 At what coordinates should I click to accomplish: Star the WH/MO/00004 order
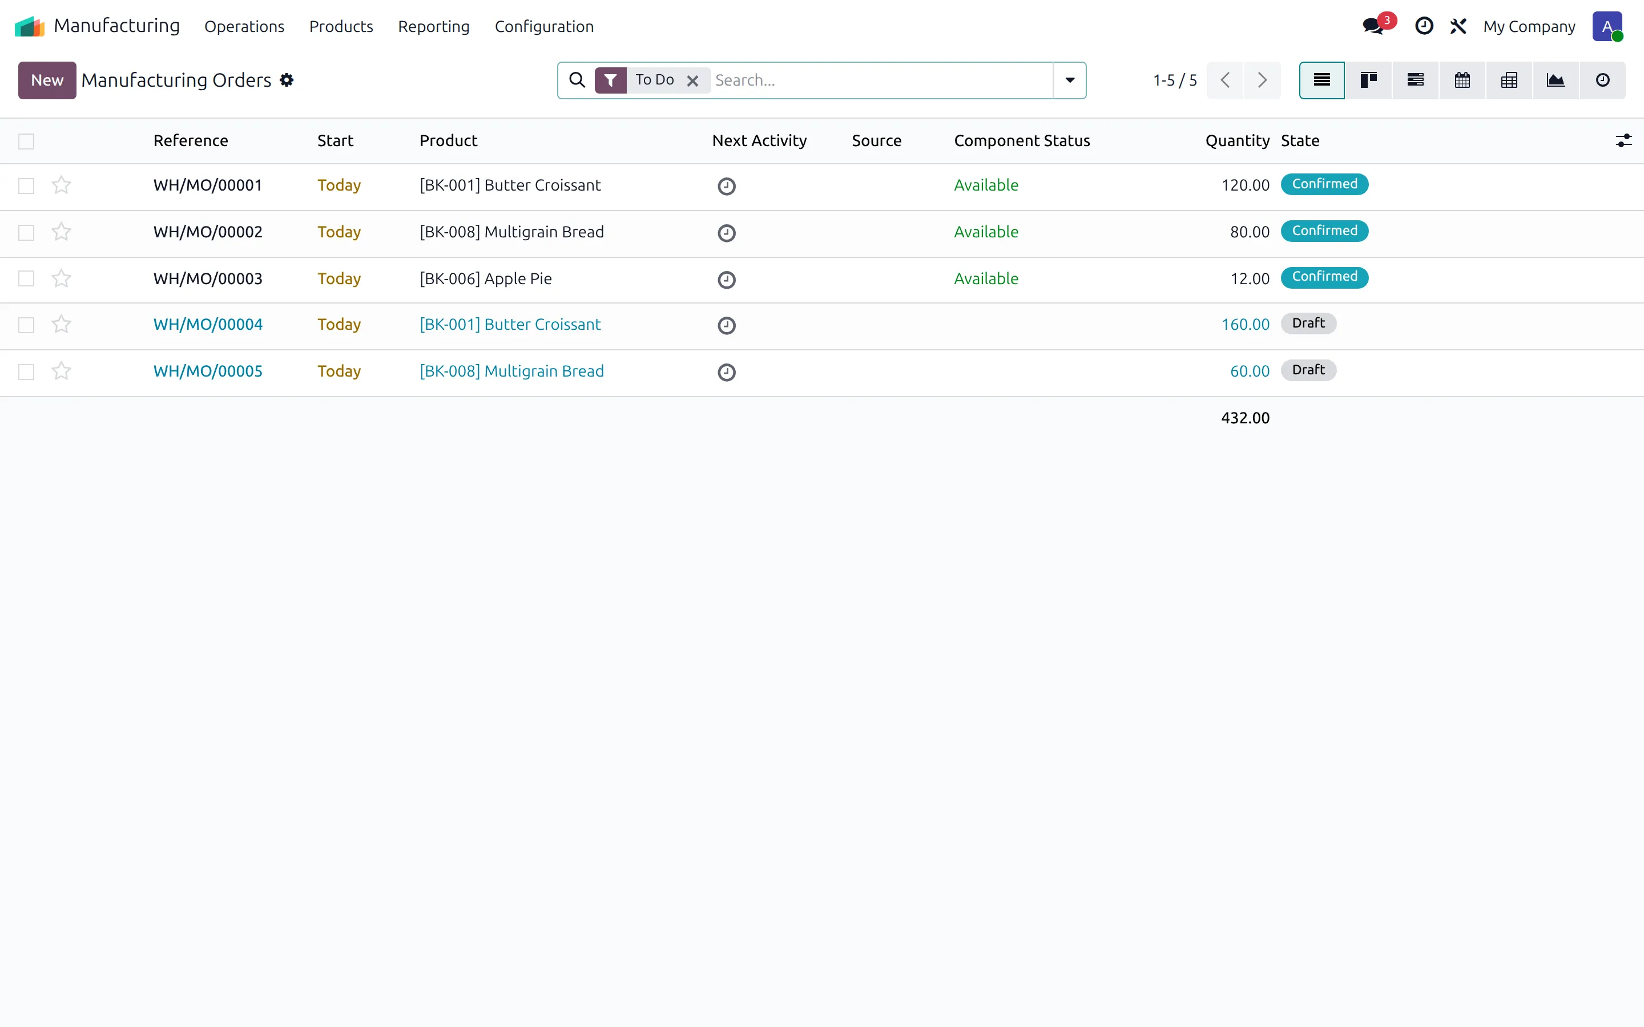[61, 324]
